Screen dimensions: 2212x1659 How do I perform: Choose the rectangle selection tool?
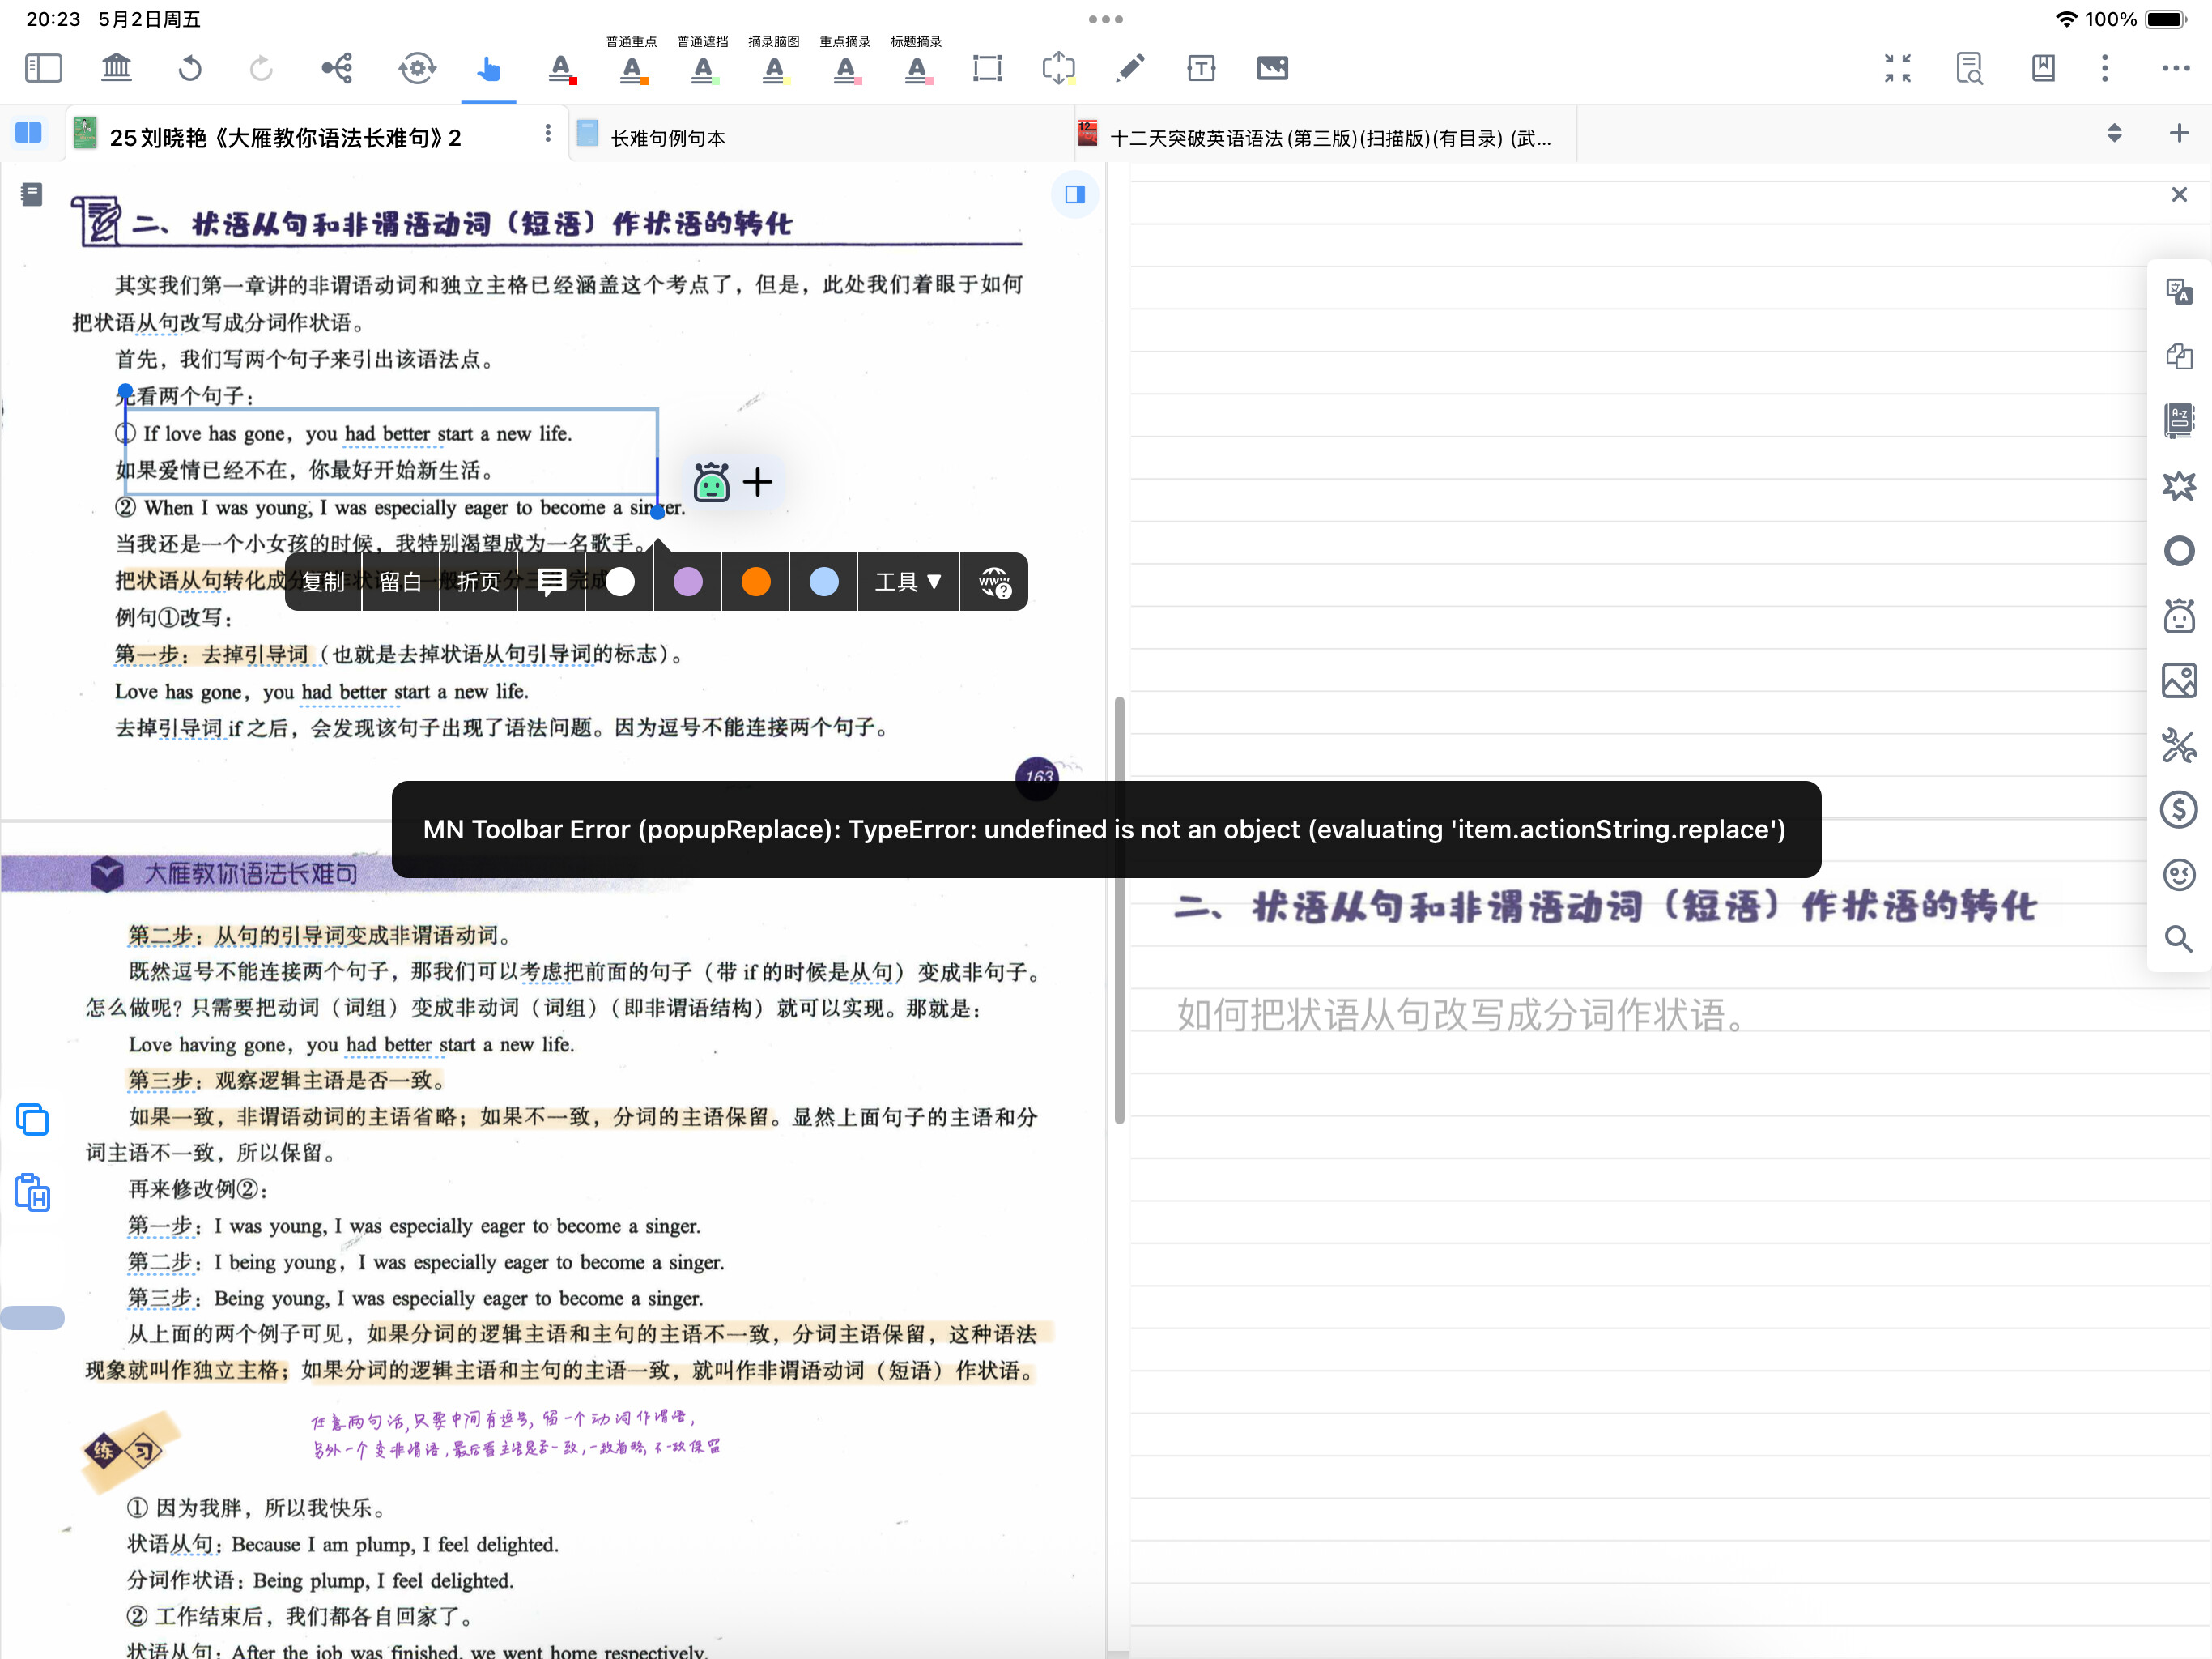point(987,68)
